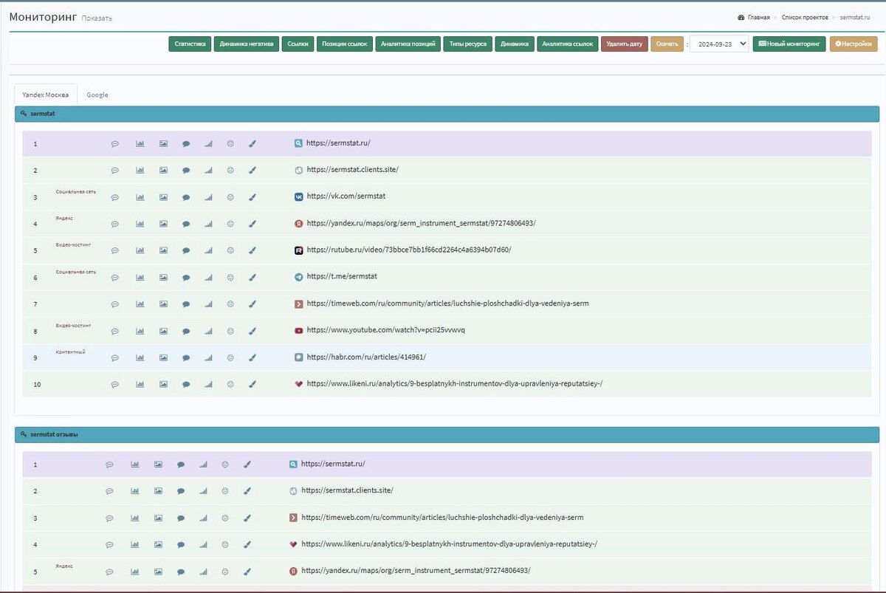Click the image icon in the likeni.ru row of the sermstat group
Screen dimensions: 886x593
click(163, 384)
